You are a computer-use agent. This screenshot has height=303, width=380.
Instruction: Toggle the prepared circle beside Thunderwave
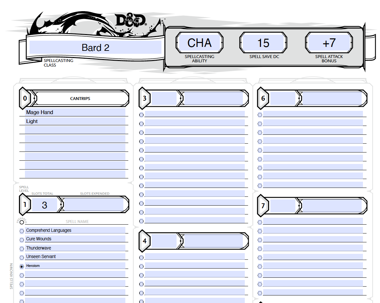pos(22,249)
